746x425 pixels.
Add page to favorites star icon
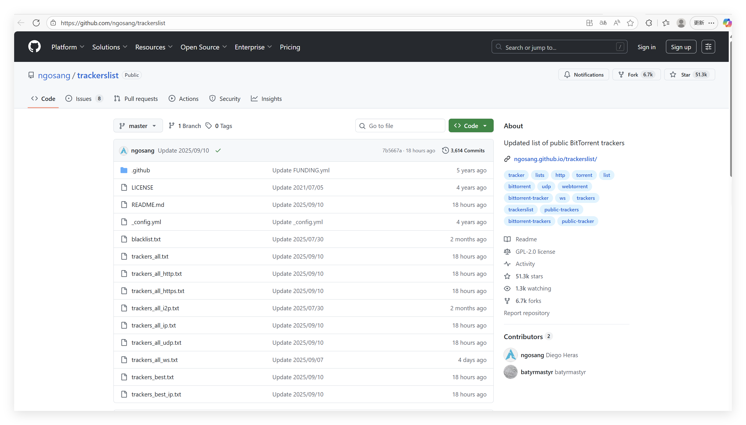tap(630, 23)
